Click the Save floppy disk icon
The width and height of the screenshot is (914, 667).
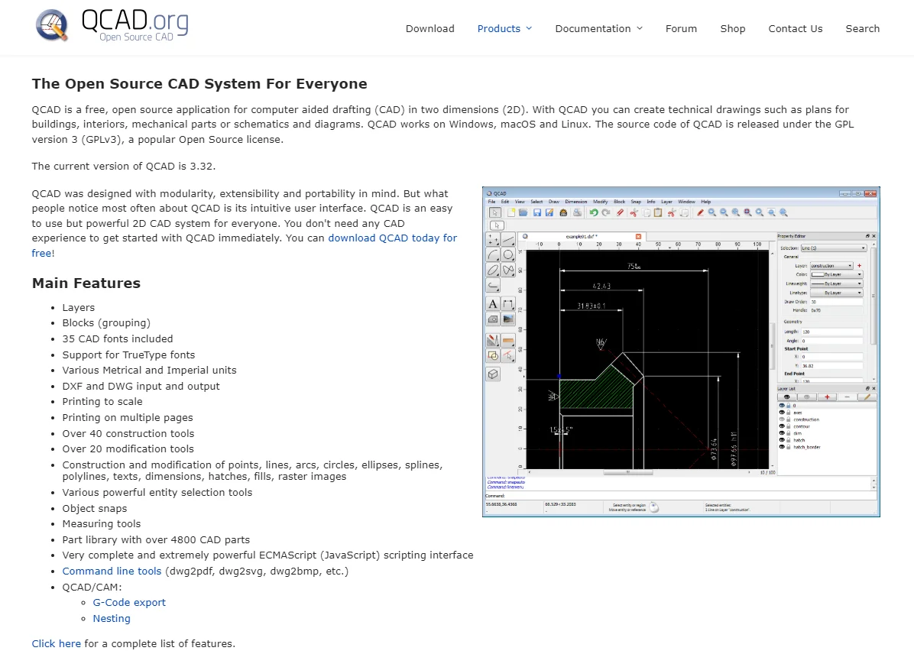(537, 212)
